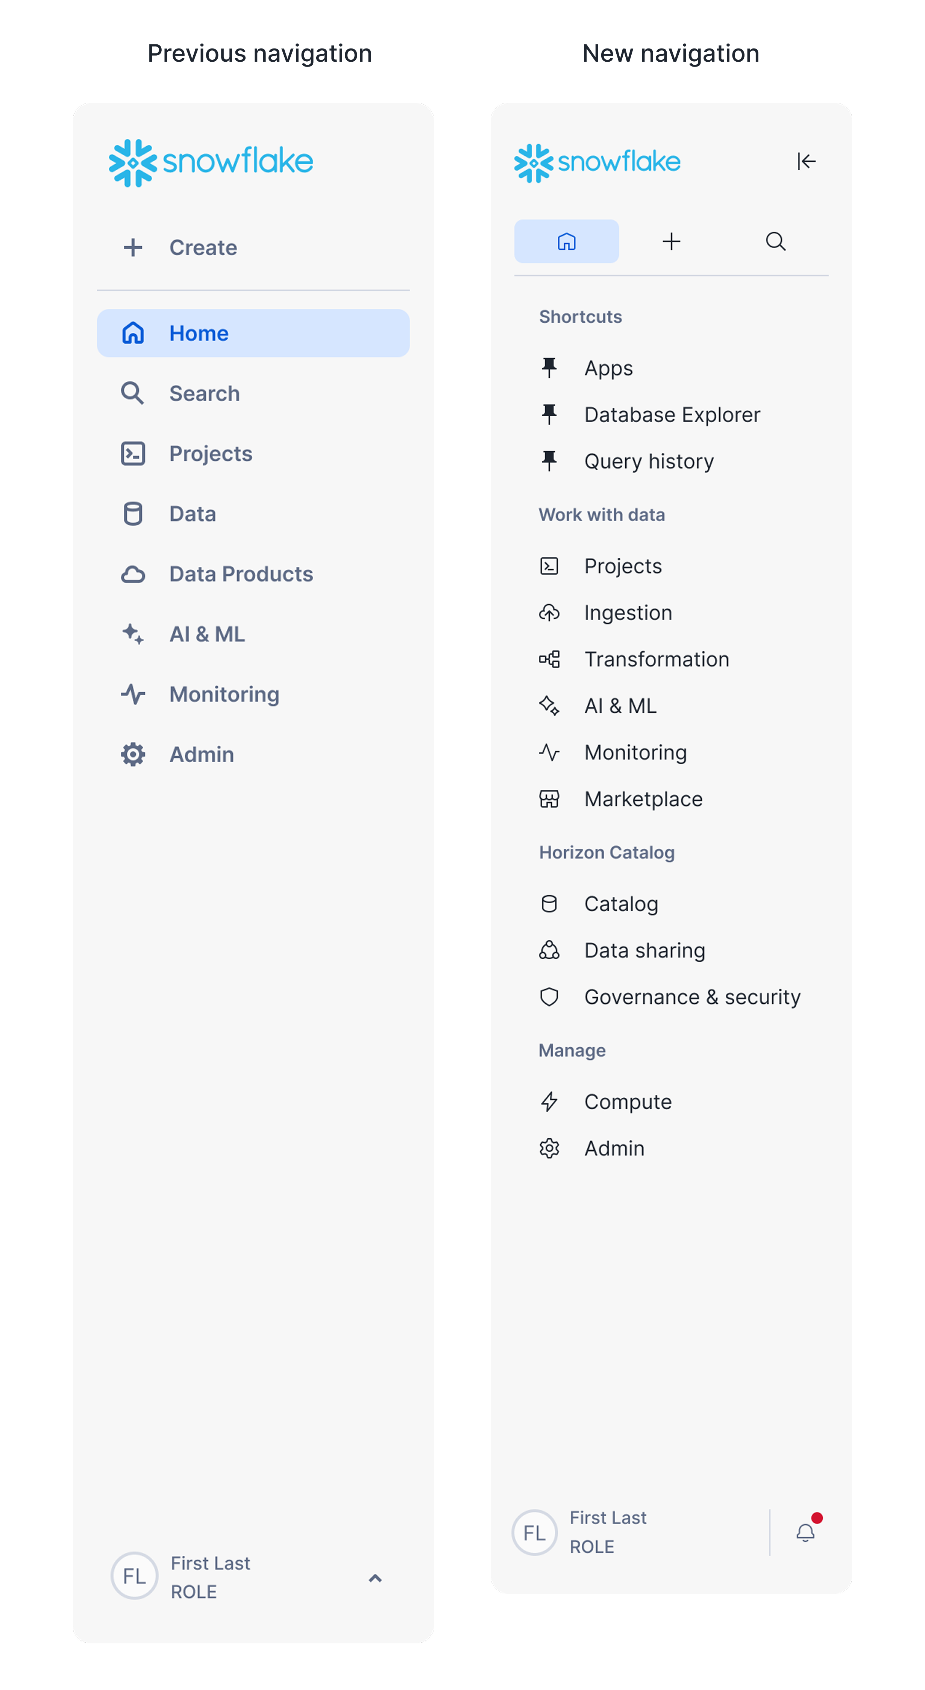Screen dimensions: 925x1690
Task: Unpin Database Explorer shortcut
Action: [549, 414]
